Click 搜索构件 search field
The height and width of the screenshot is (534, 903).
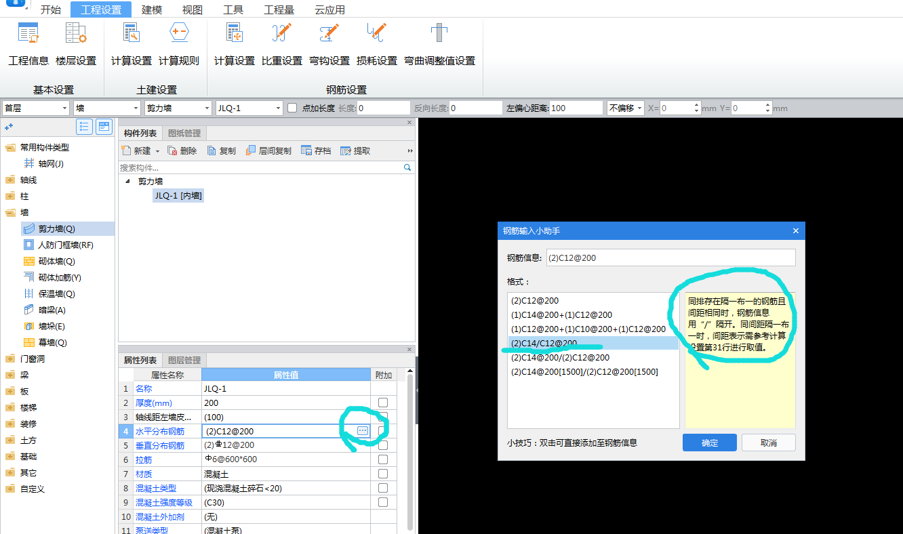click(261, 167)
